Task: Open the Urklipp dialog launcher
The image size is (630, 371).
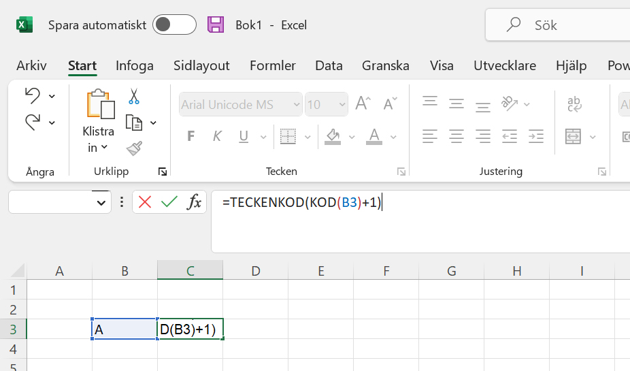Action: [x=163, y=172]
